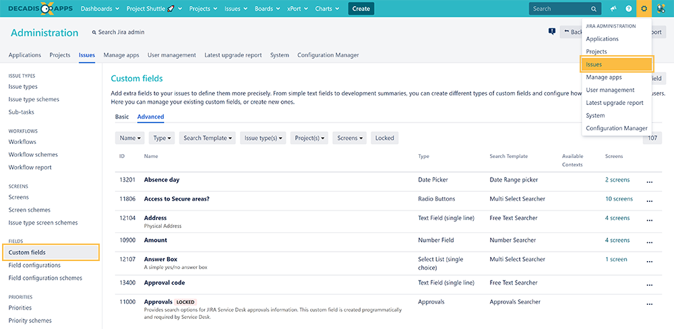
Task: Open Custom fields in sidebar
Action: click(x=51, y=252)
